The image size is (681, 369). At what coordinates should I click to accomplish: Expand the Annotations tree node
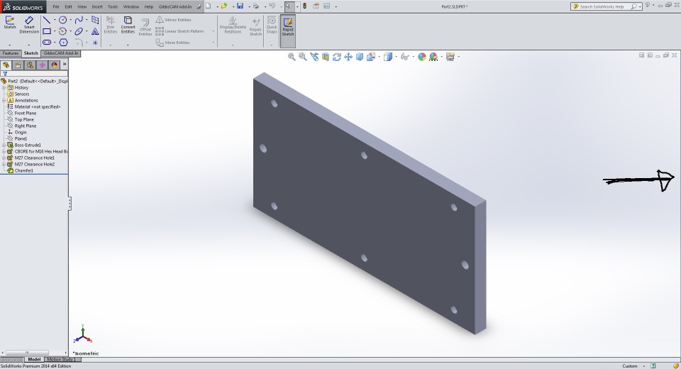(x=4, y=100)
